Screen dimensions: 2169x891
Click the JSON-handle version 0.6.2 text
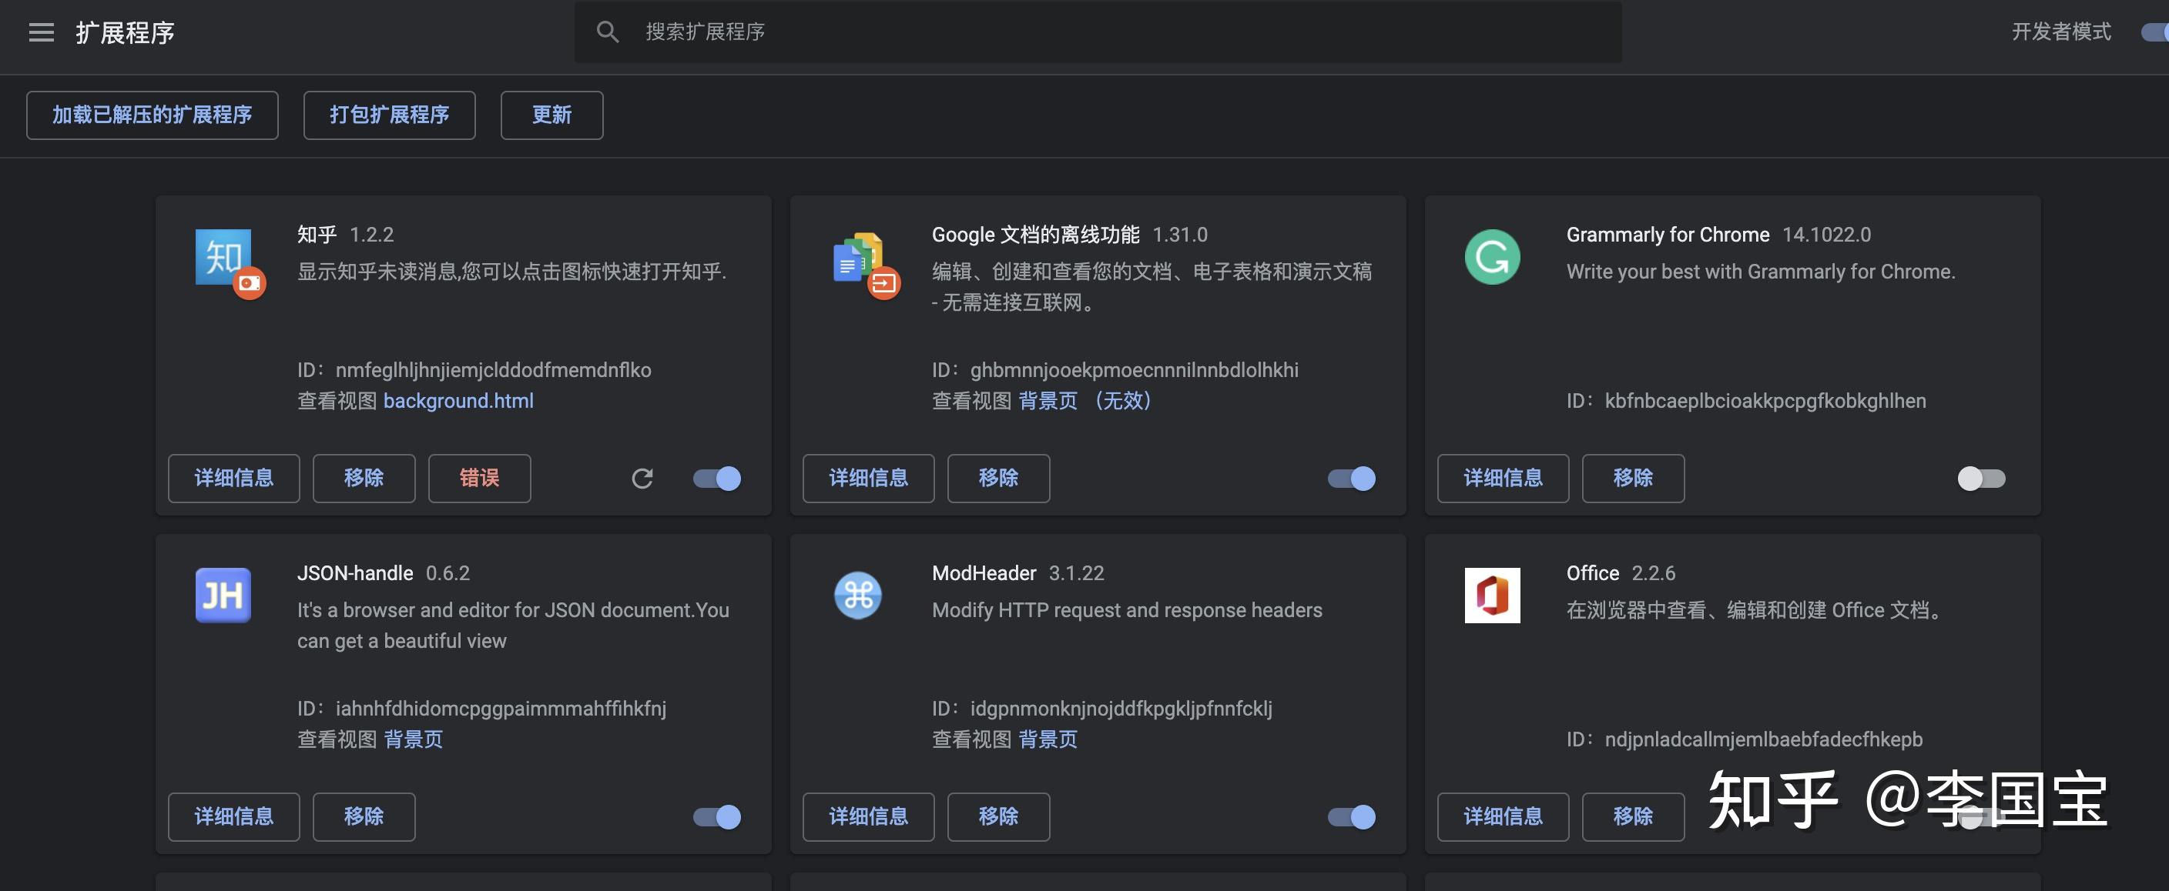[448, 573]
